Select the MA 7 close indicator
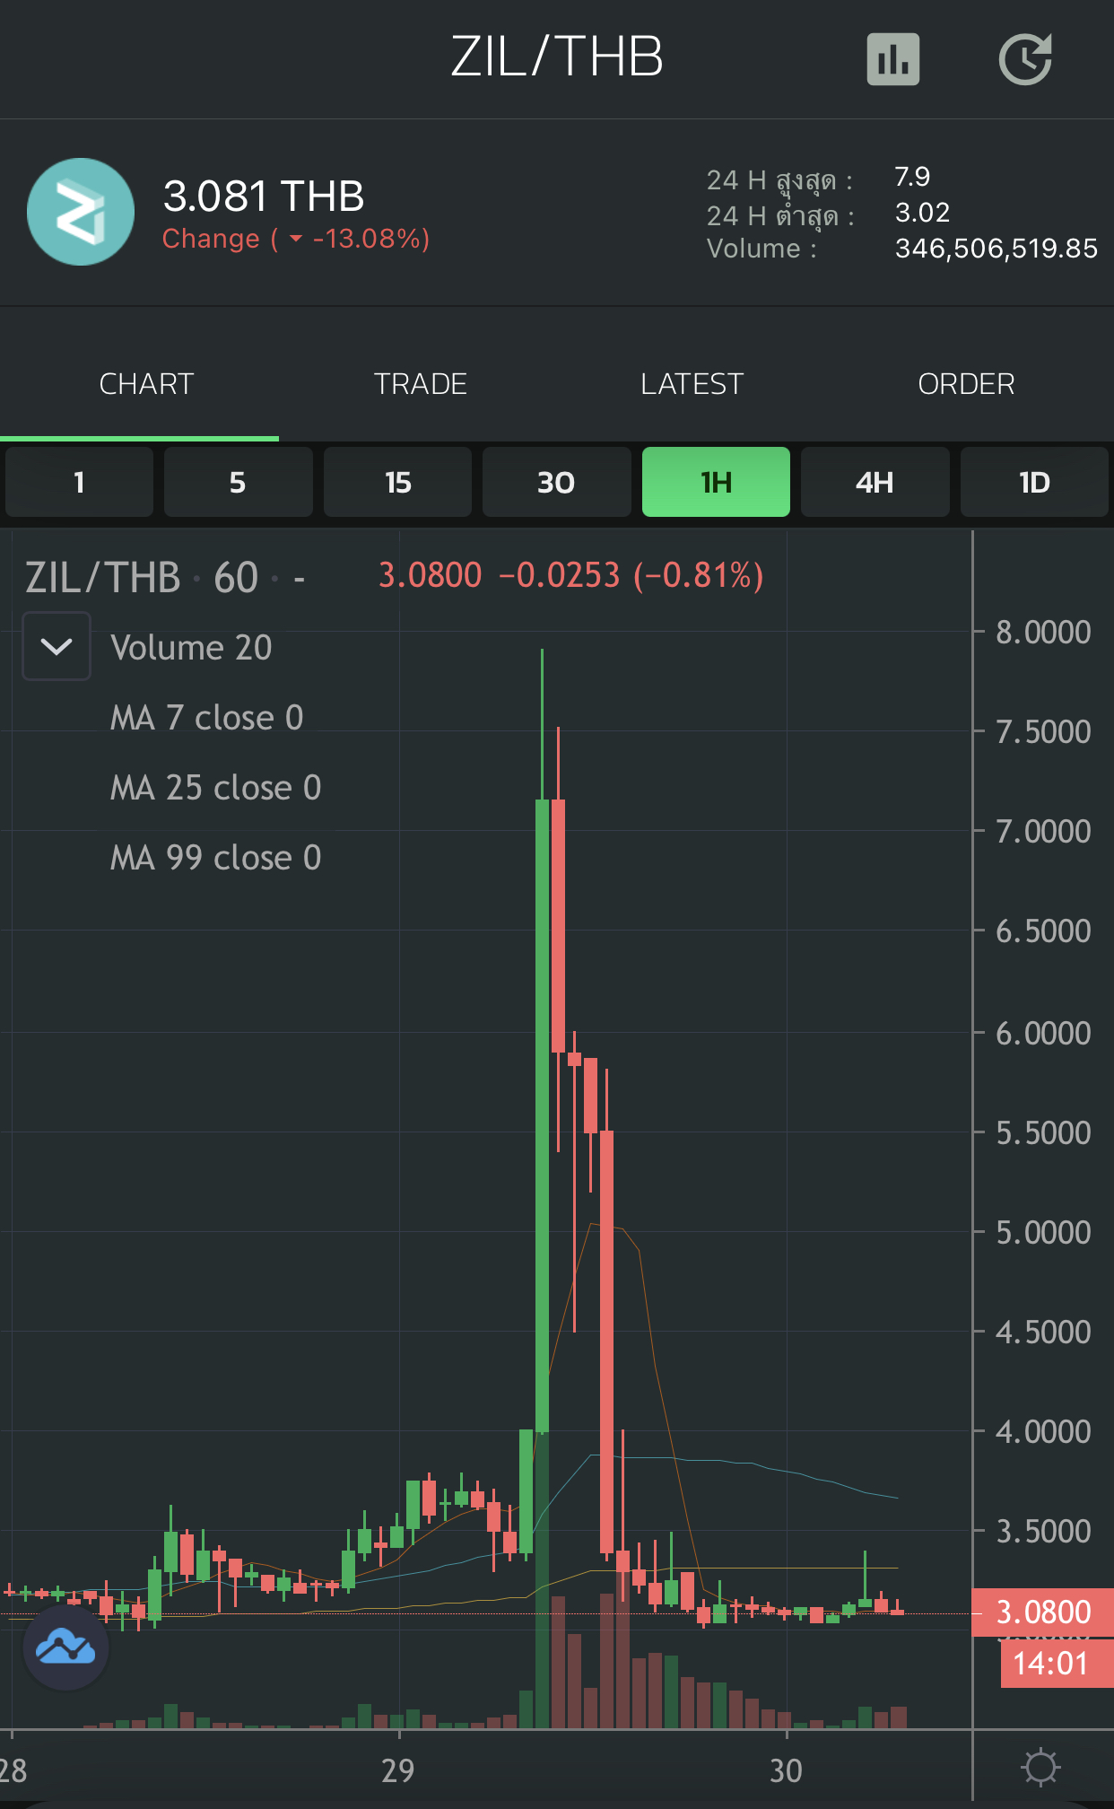The image size is (1114, 1809). point(206,718)
